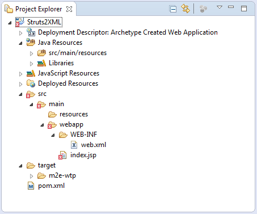Select the Struts2XML project icon
257x214 pixels.
pos(20,22)
